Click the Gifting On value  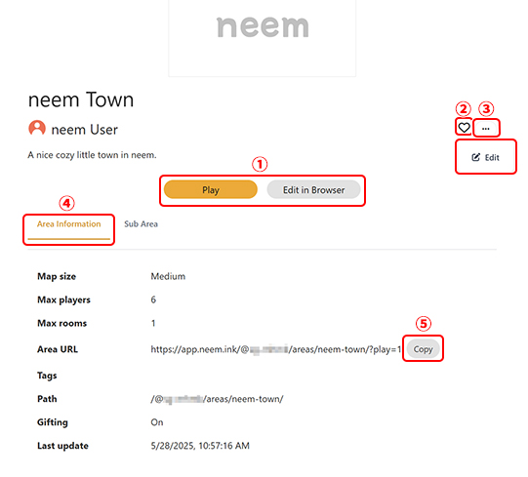point(157,422)
